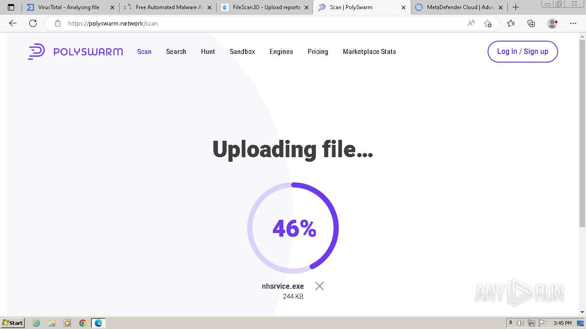Click the 46% circular upload progress indicator
Image resolution: width=586 pixels, height=329 pixels.
(x=293, y=228)
